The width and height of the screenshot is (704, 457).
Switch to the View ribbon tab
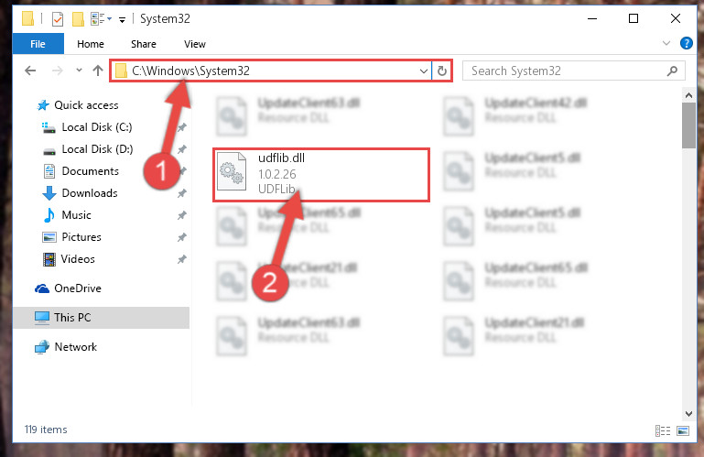(195, 44)
